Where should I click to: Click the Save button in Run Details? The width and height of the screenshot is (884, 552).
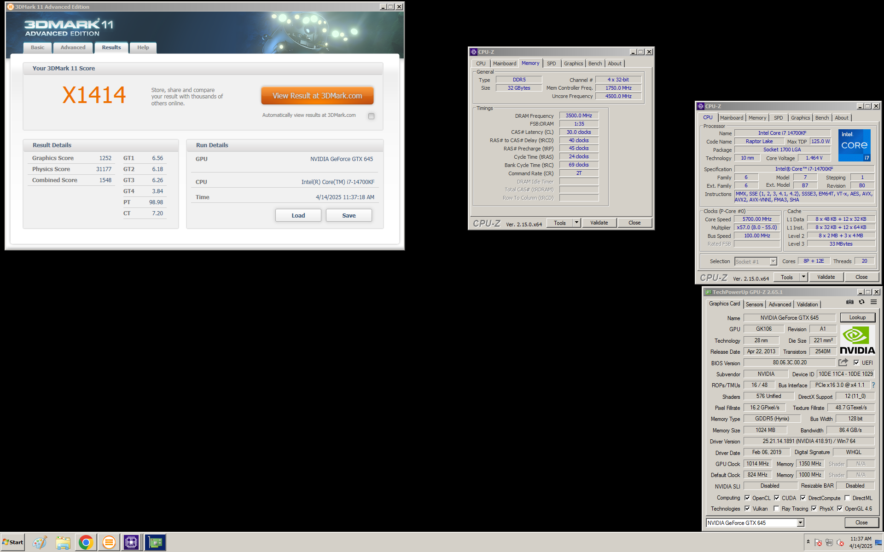point(349,215)
